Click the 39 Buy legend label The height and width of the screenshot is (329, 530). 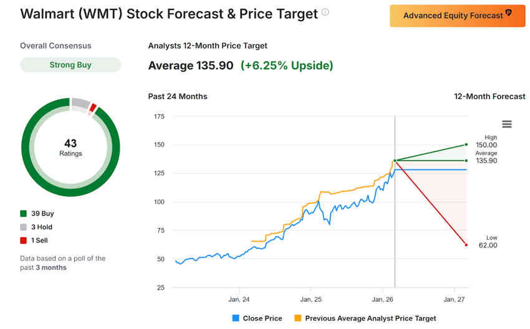click(x=42, y=214)
